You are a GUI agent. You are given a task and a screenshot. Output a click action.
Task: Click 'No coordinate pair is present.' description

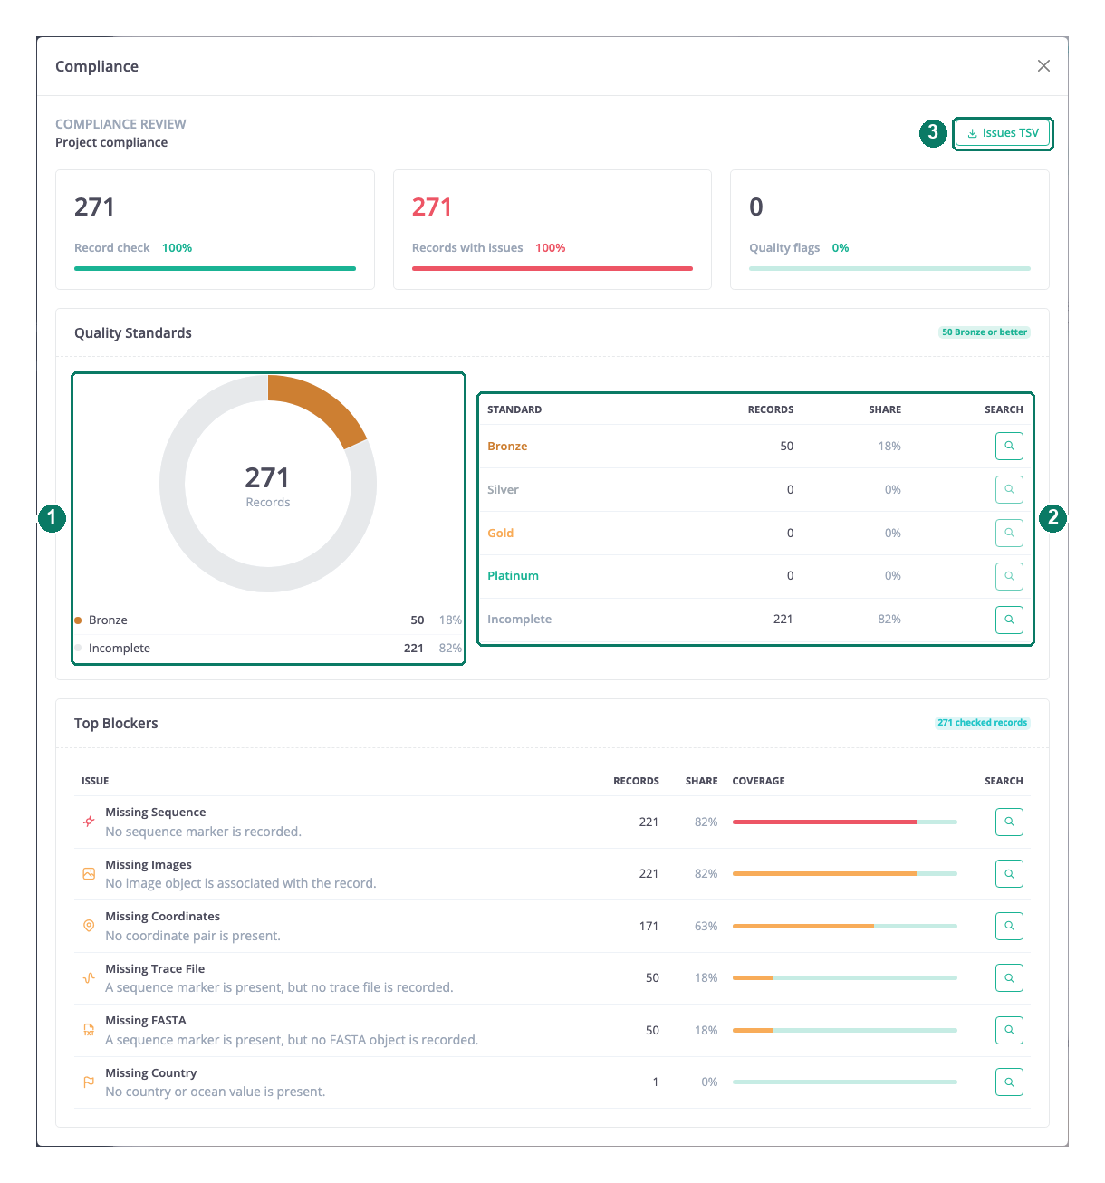click(x=193, y=936)
